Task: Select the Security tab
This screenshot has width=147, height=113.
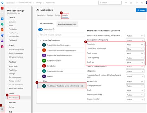Action: point(65,15)
